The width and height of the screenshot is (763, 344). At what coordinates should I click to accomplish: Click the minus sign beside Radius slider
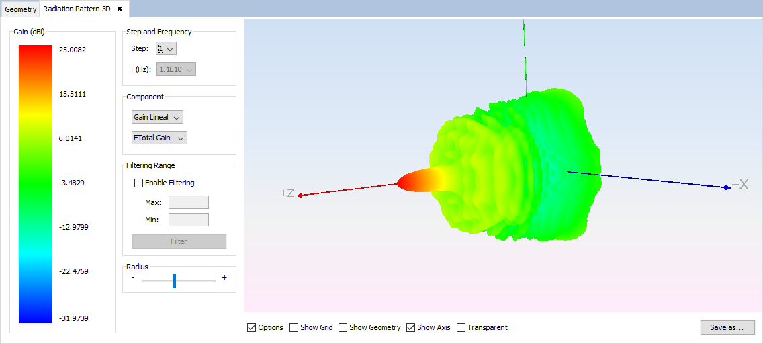(133, 278)
